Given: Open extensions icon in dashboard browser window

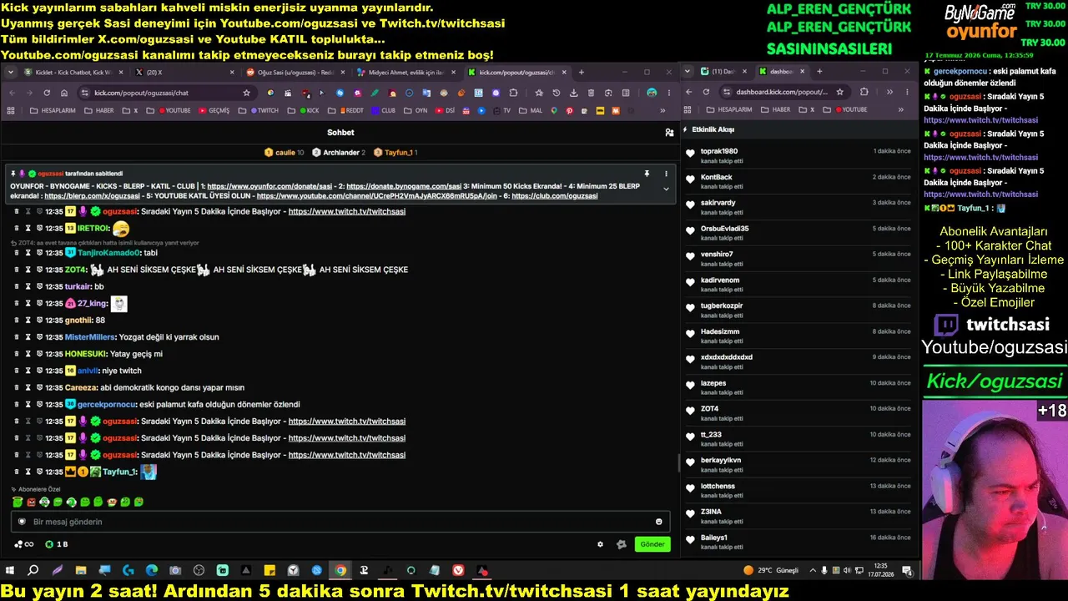Looking at the screenshot, I should (x=864, y=92).
